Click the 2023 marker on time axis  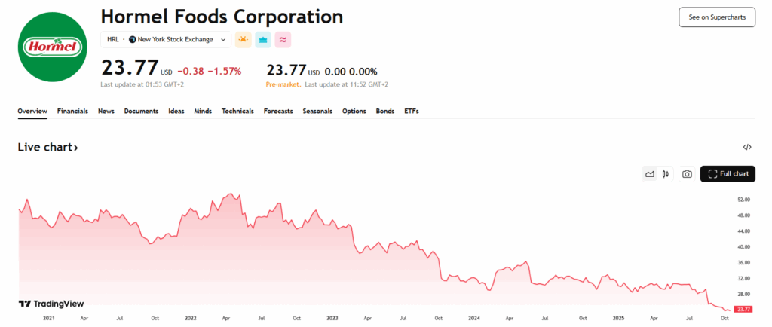point(332,319)
